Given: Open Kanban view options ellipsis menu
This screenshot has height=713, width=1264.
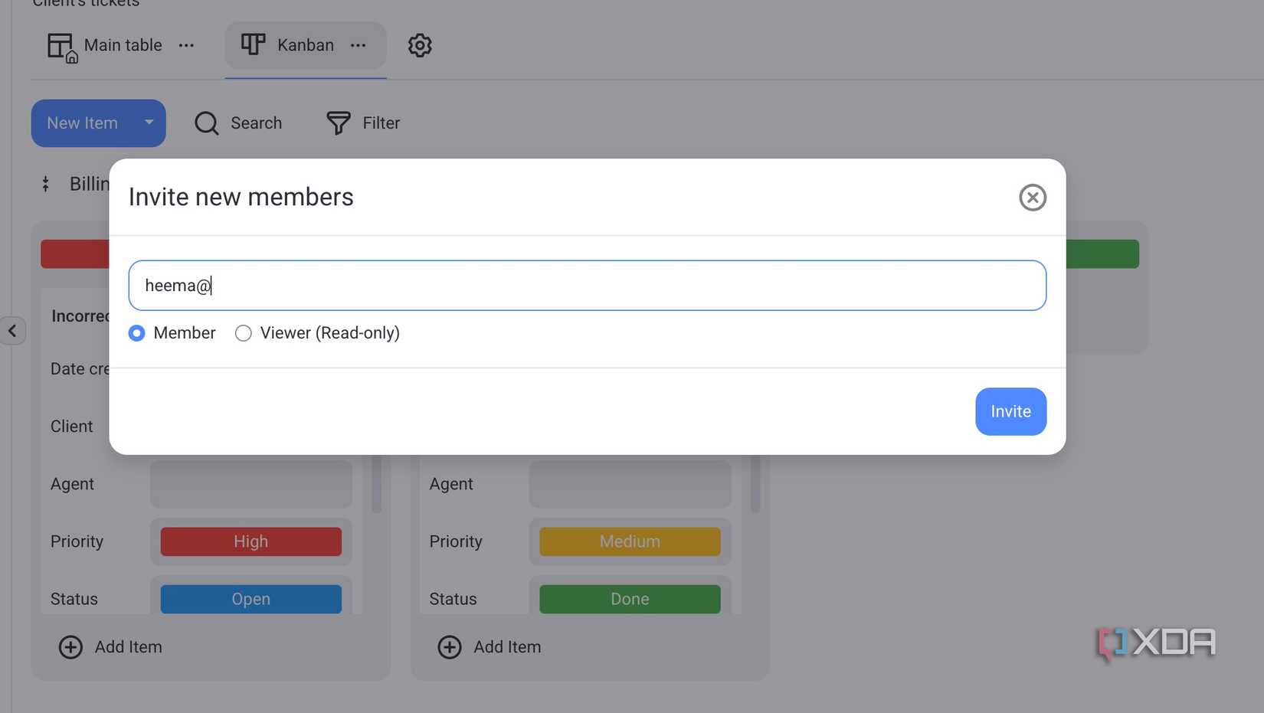Looking at the screenshot, I should click(358, 45).
